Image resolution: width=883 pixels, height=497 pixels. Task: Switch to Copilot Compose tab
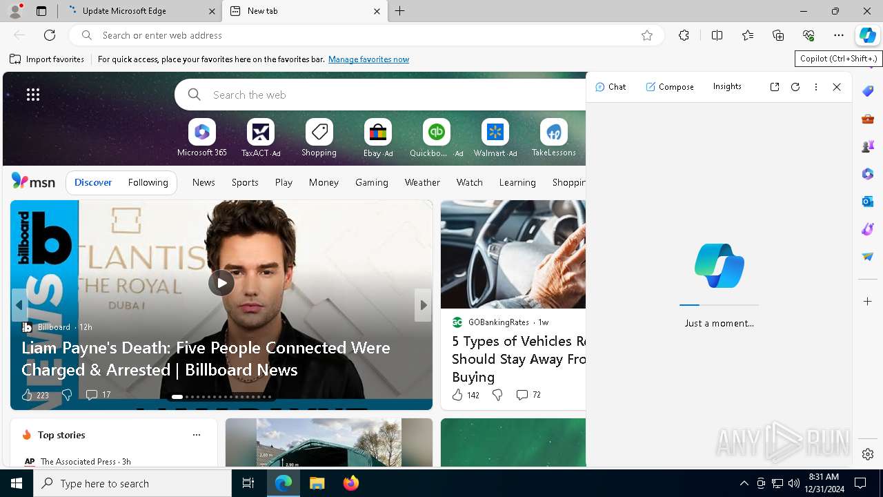[x=670, y=87]
